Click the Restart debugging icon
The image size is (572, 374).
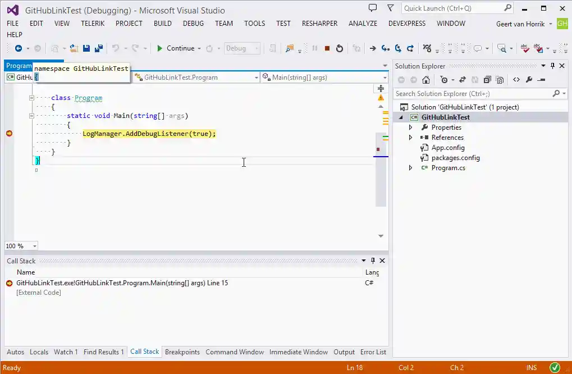coord(340,48)
